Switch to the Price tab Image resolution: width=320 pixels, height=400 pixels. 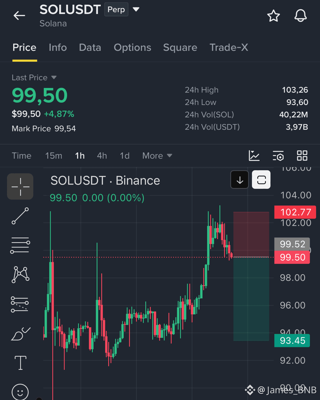click(24, 48)
